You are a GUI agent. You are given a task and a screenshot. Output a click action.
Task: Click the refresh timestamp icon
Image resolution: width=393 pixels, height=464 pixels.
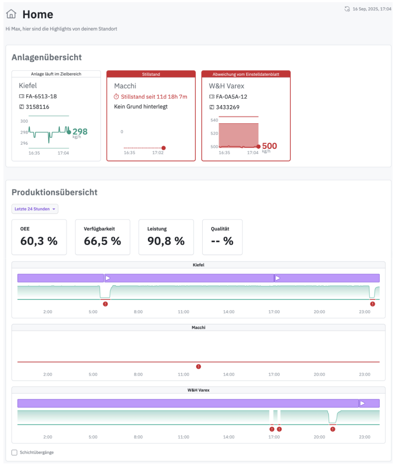point(347,9)
